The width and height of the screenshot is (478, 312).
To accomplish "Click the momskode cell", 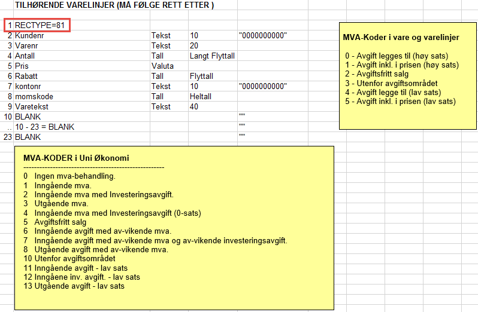I will coord(33,97).
